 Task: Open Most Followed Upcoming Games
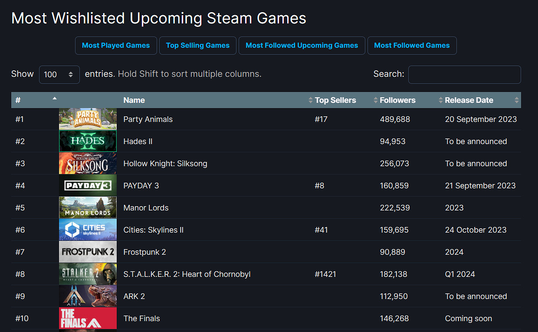(302, 45)
